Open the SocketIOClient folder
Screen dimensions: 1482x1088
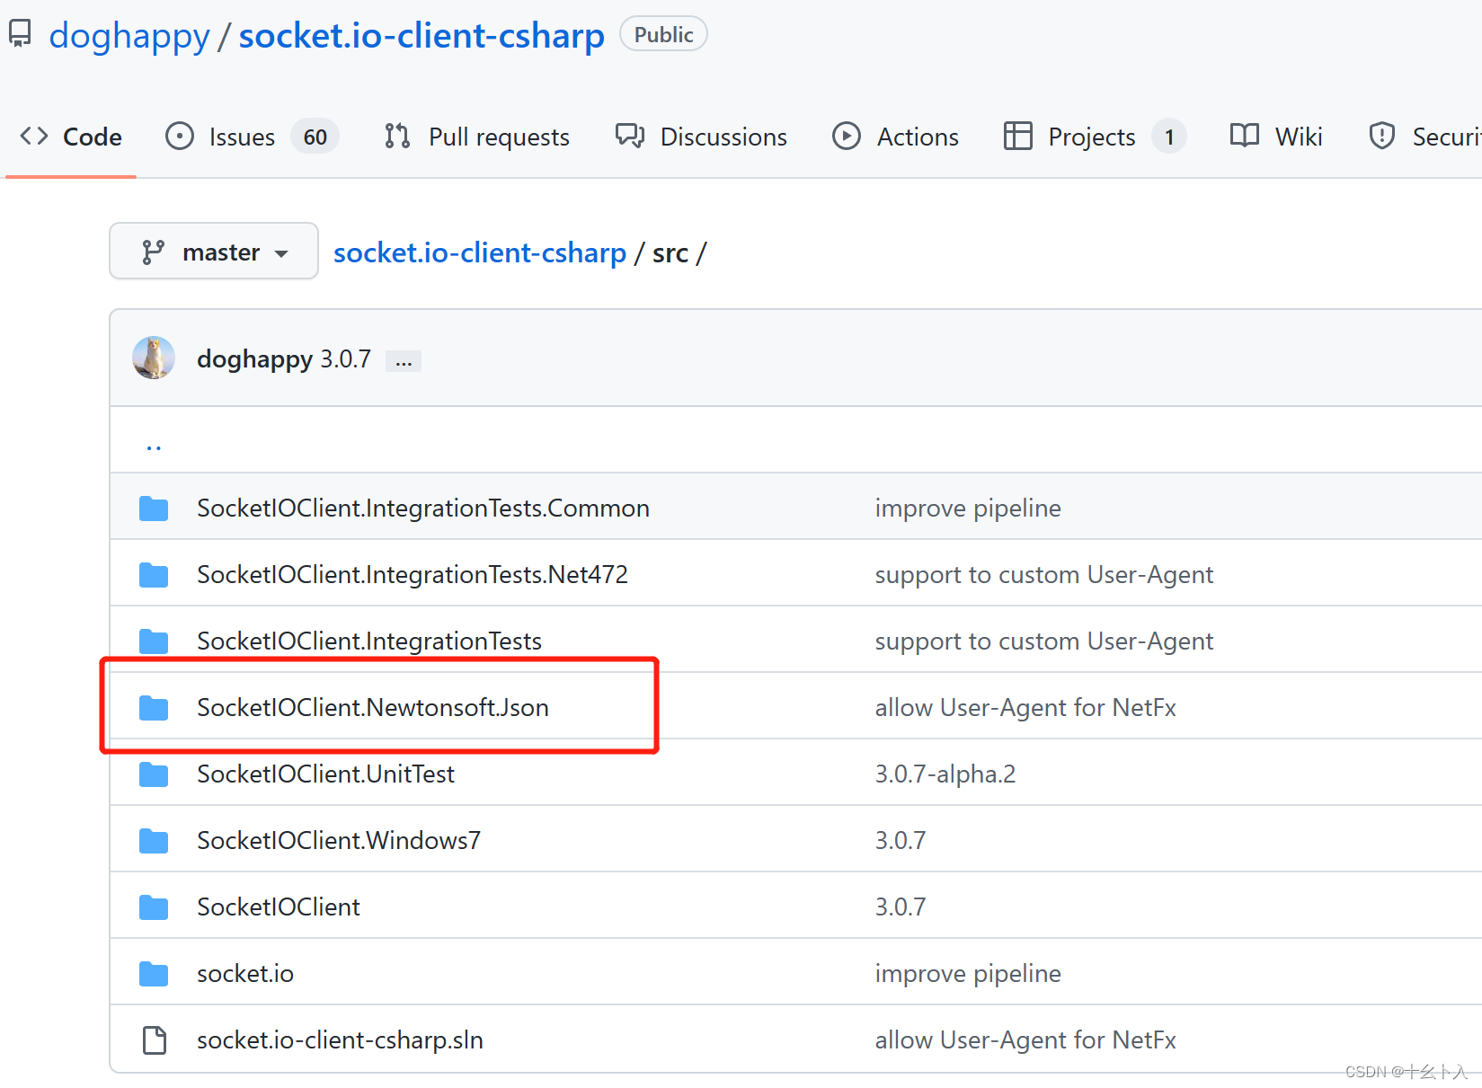pos(279,907)
